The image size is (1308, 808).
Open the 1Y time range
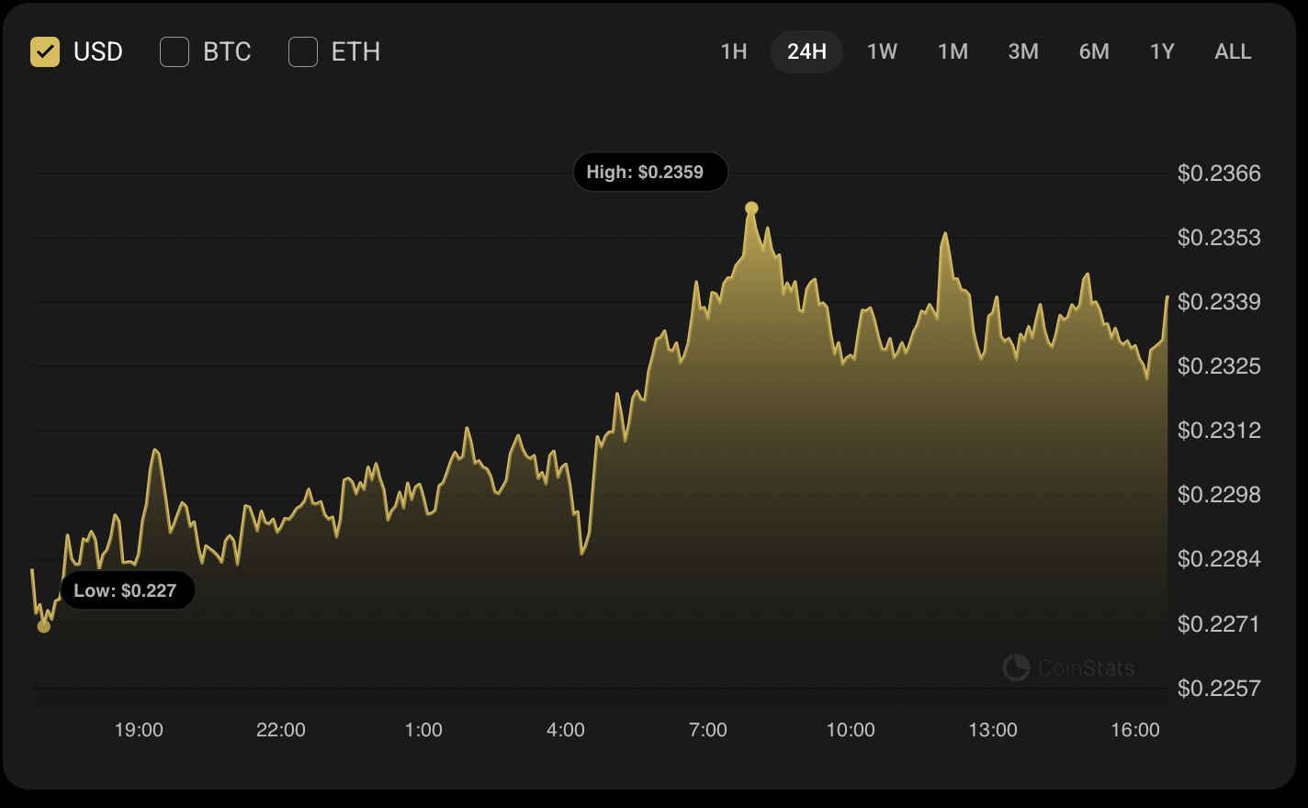coord(1162,52)
